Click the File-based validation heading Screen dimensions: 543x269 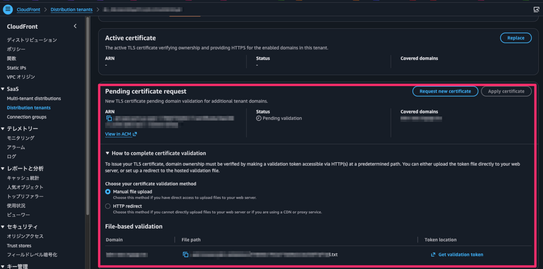point(134,226)
